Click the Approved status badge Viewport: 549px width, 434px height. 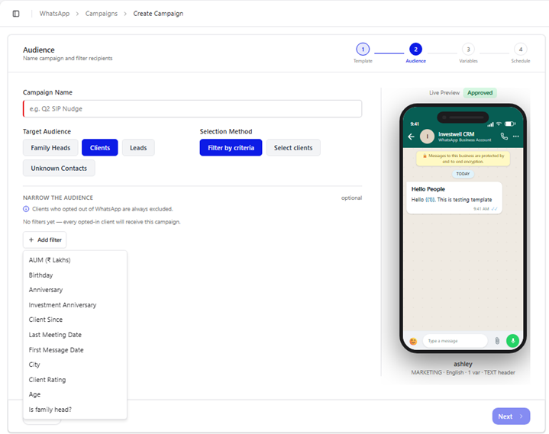click(x=480, y=93)
